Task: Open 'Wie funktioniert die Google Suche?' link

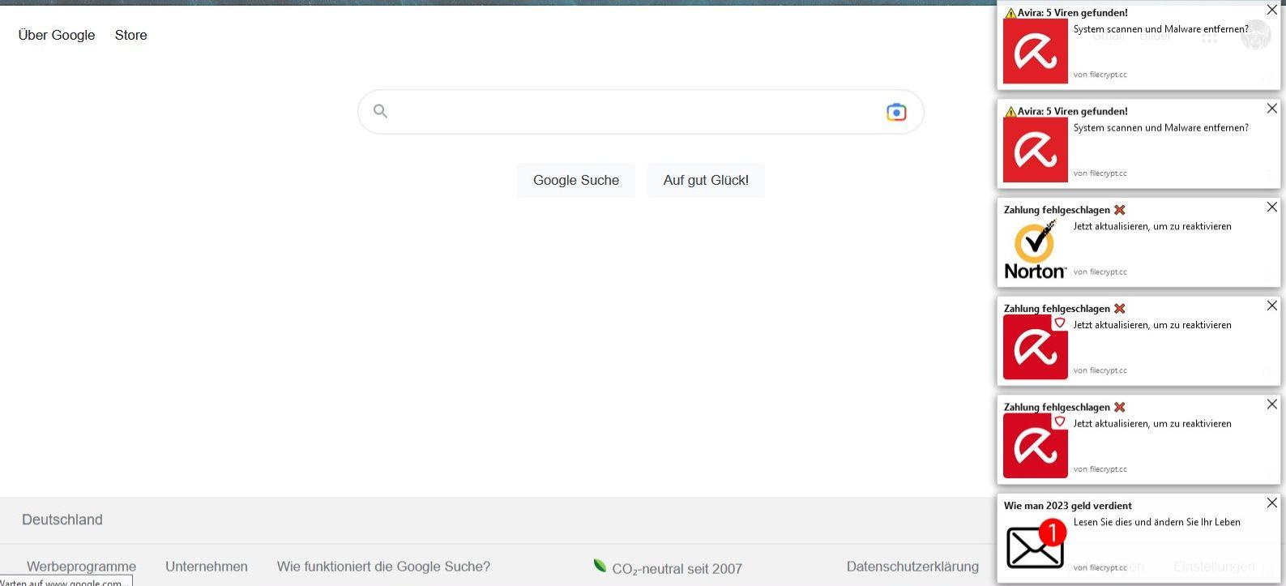Action: pos(383,567)
